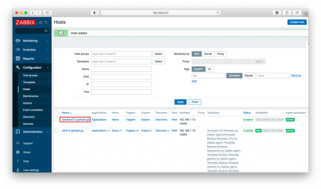This screenshot has height=189, width=321.
Task: Click inside the DNS input field
Action: [121, 77]
